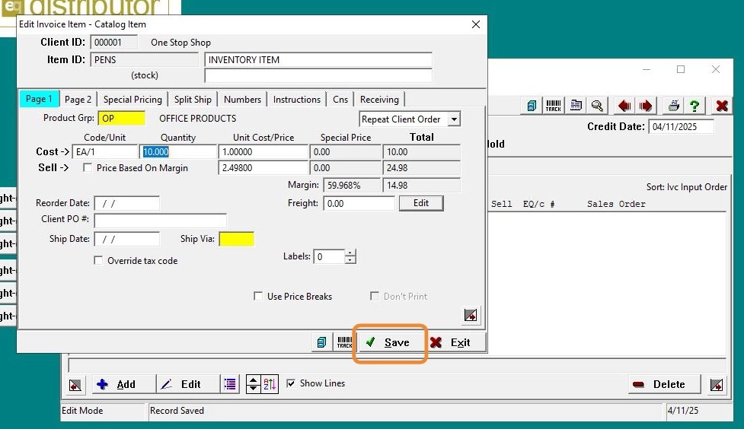Click the purple list icon next to Edit
744x429 pixels.
(230, 384)
